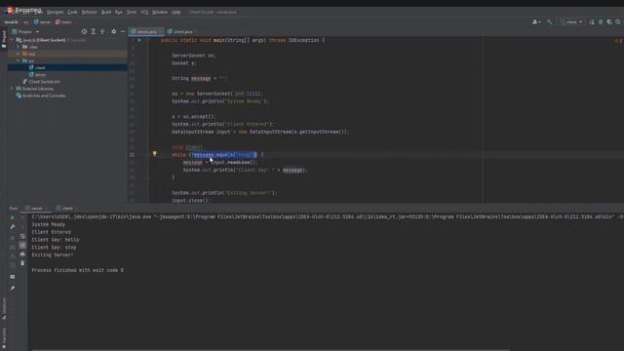Image resolution: width=624 pixels, height=351 pixels.
Task: Click the locate/select opened file icon in Project panel
Action: tap(84, 31)
